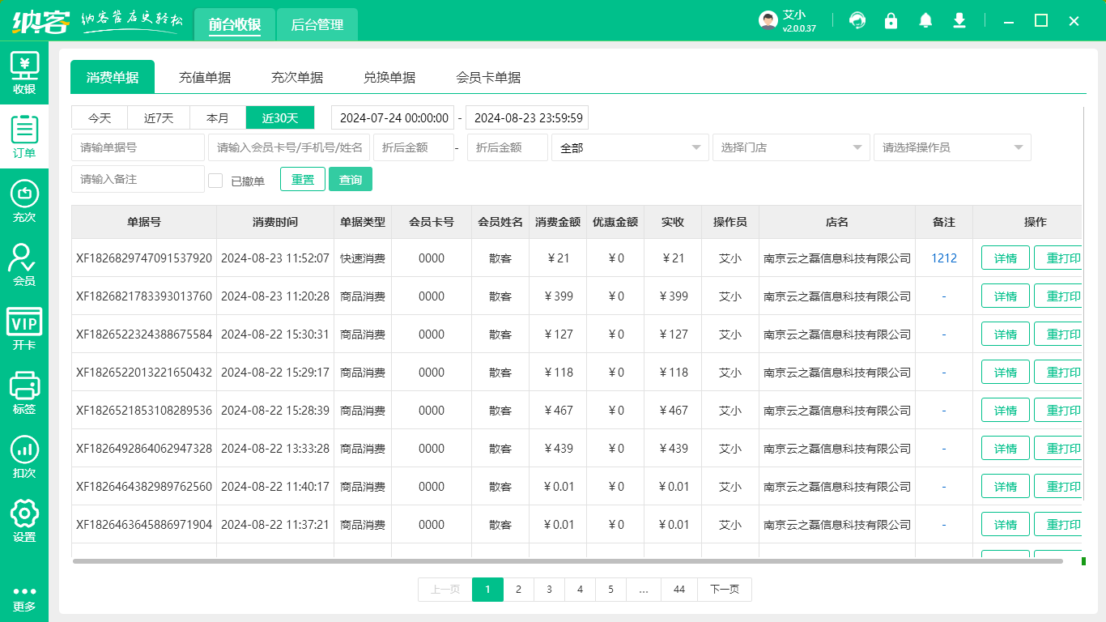Click 重打印 for the 11:37:21 order
The image size is (1106, 622).
coord(1058,524)
